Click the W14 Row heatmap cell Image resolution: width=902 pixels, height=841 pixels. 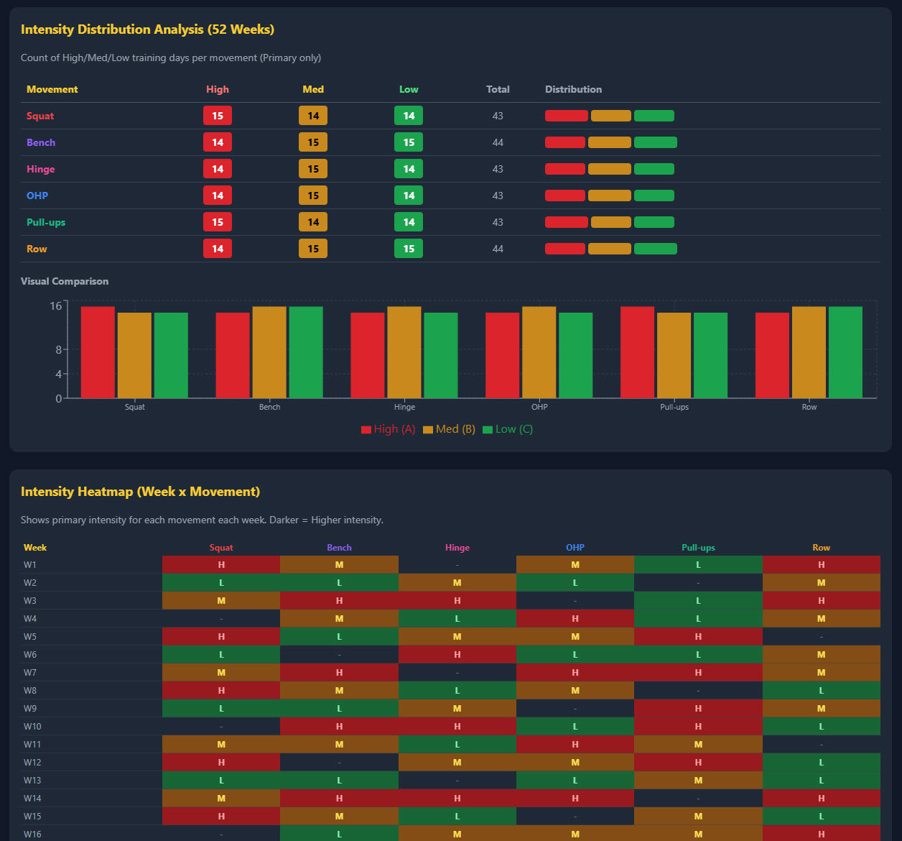click(x=822, y=799)
